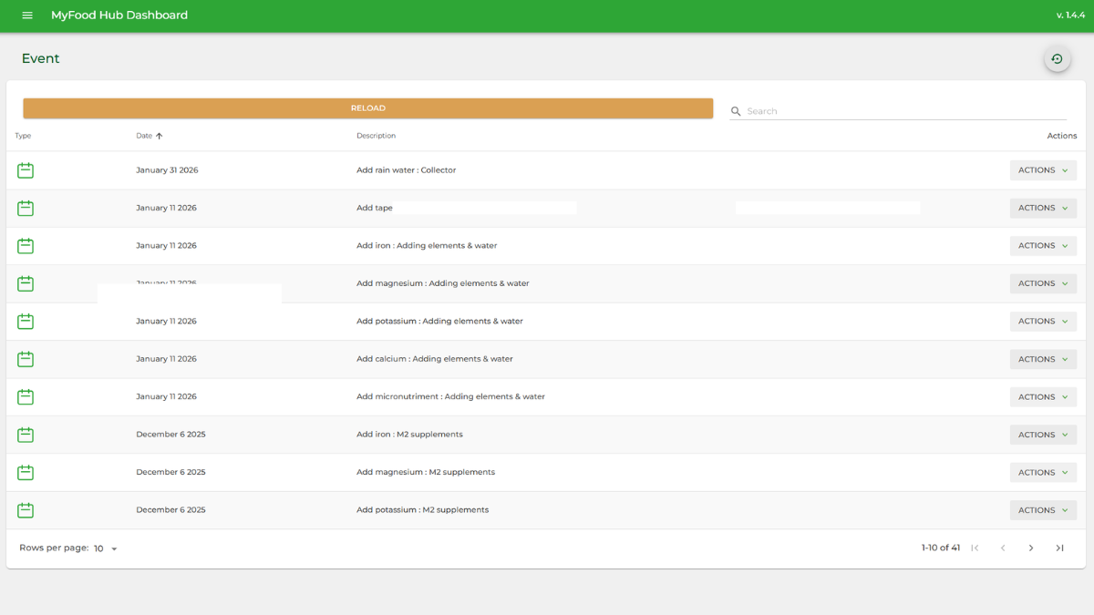Open ACTIONS for Add magnesium M2 supplements
This screenshot has width=1094, height=615.
[1043, 473]
